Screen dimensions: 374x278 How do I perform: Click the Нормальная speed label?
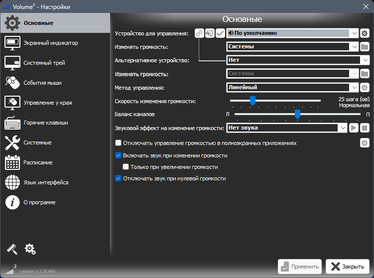354,105
